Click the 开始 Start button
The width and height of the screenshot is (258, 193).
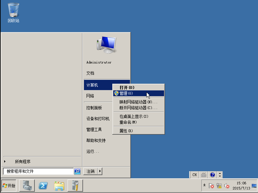coord(9,186)
